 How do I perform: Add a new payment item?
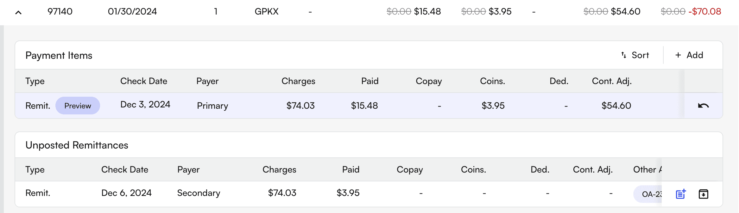(x=689, y=55)
